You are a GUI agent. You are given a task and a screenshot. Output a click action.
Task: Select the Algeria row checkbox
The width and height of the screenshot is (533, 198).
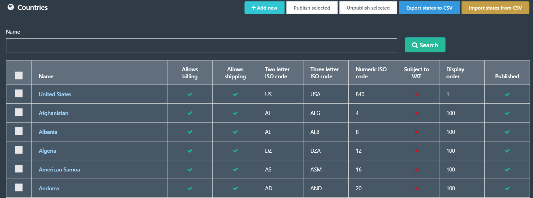pos(19,150)
